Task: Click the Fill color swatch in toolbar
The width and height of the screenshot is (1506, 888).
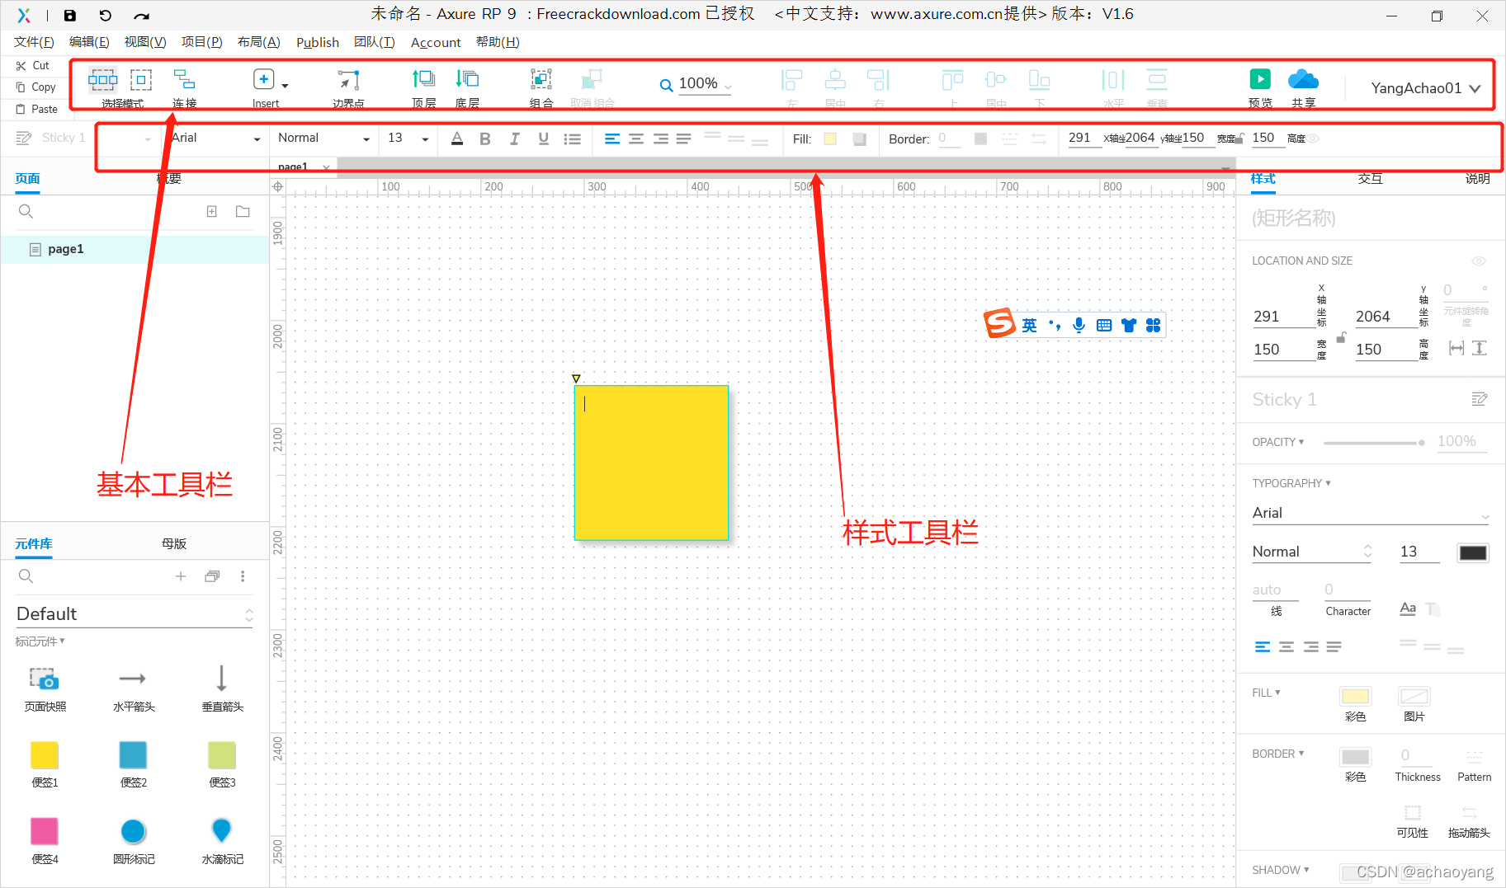Action: click(830, 139)
